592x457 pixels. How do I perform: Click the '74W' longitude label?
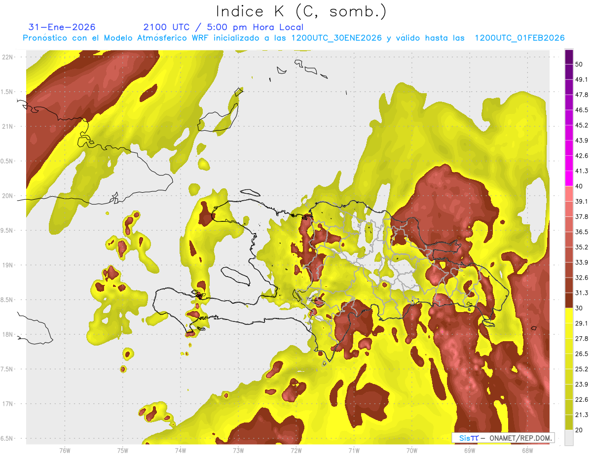pos(181,450)
